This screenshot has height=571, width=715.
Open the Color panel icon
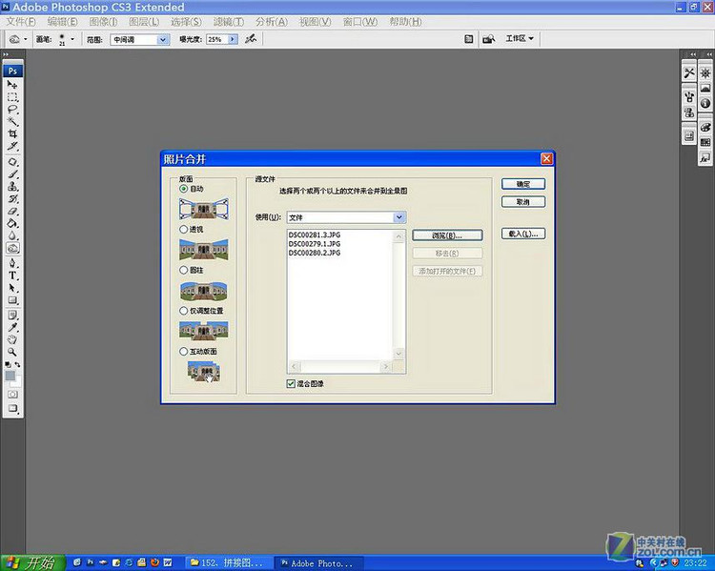pyautogui.click(x=705, y=127)
